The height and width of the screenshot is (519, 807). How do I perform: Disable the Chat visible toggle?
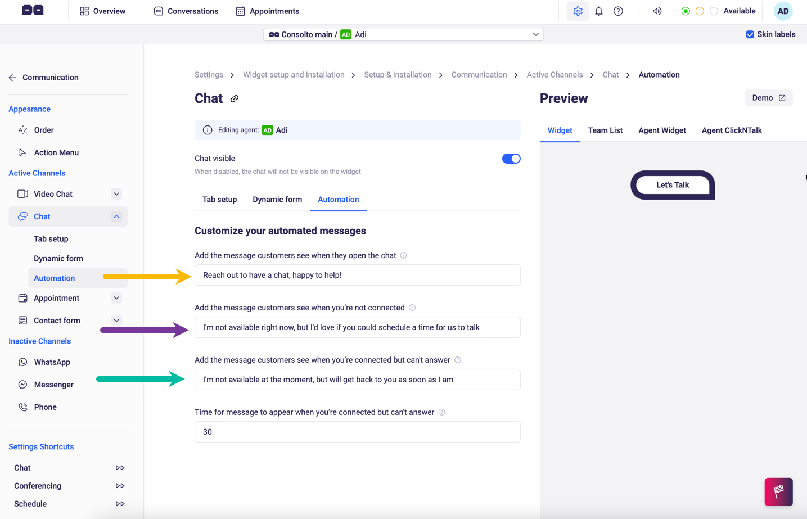[x=511, y=158]
